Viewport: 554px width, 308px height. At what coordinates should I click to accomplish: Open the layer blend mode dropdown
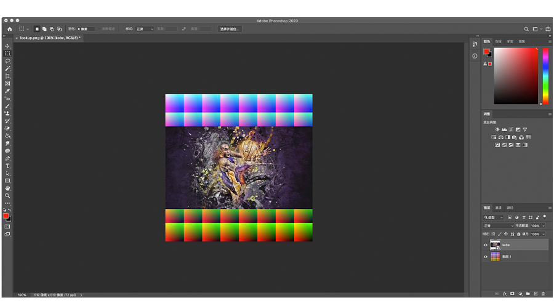click(499, 225)
